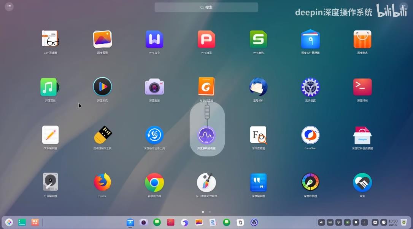
Task: Launch Deepin Terminal from the app grid
Action: [x=362, y=87]
